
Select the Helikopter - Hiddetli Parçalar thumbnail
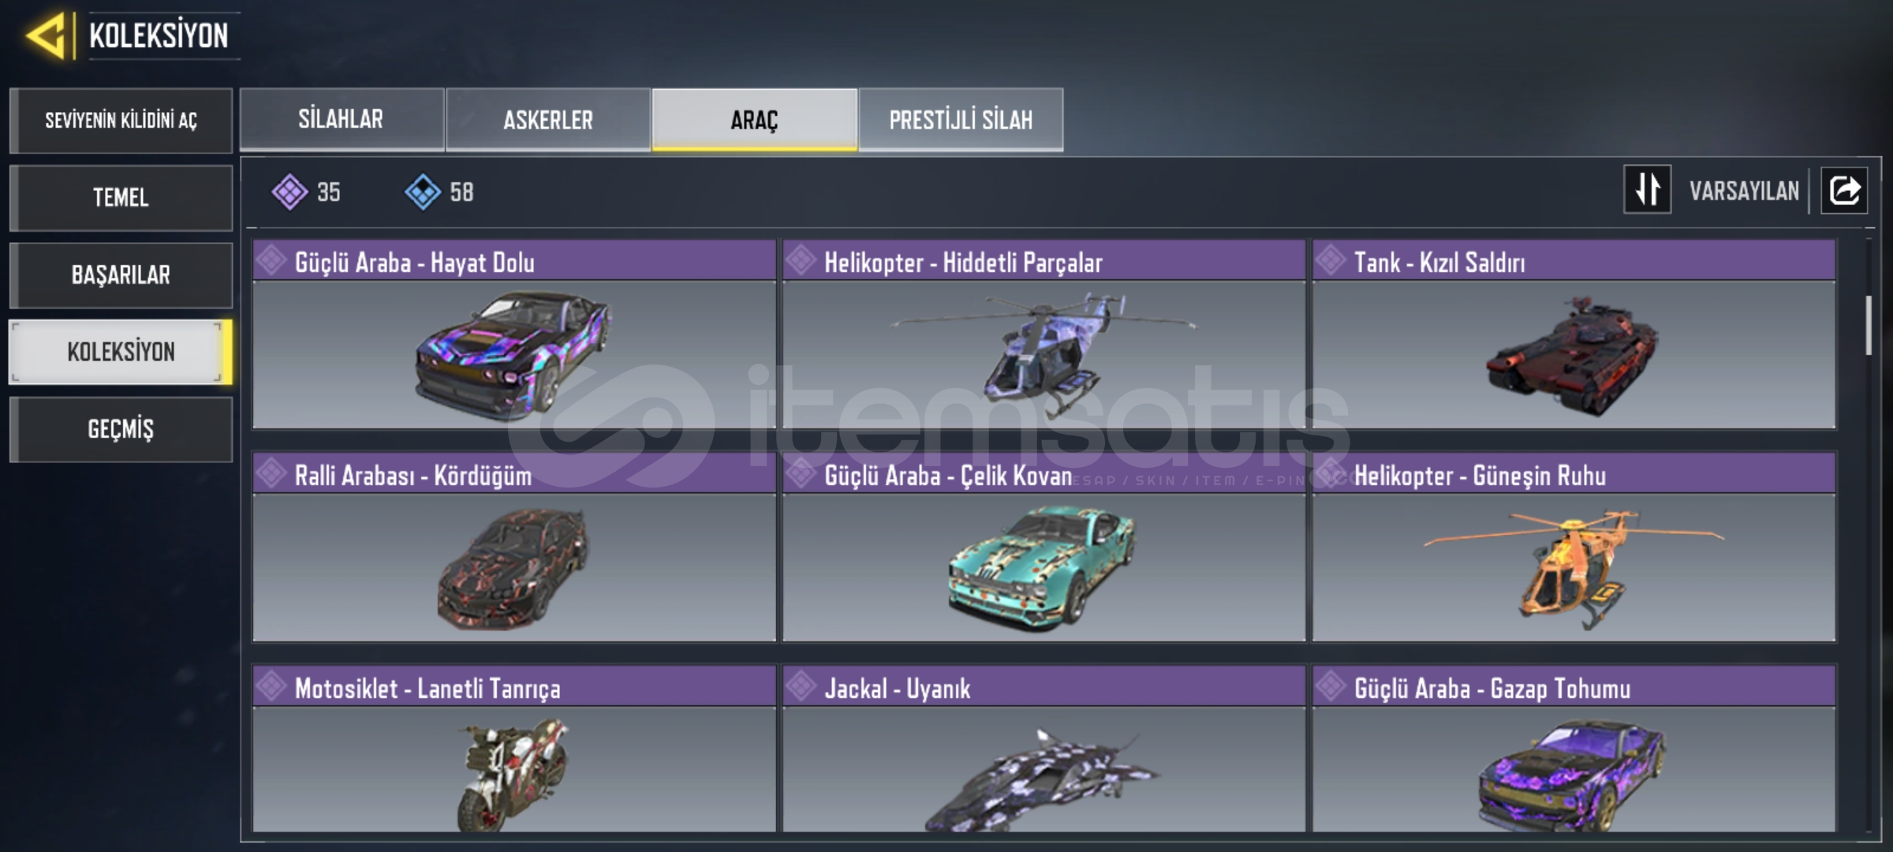(1044, 355)
